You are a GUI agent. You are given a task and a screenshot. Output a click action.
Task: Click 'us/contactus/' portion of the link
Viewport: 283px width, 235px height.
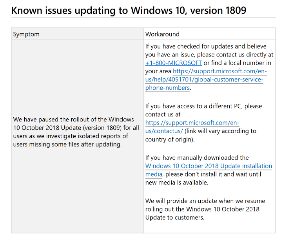point(164,131)
